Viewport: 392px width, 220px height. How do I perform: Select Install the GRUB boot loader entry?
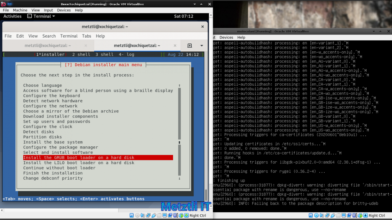[x=98, y=158]
